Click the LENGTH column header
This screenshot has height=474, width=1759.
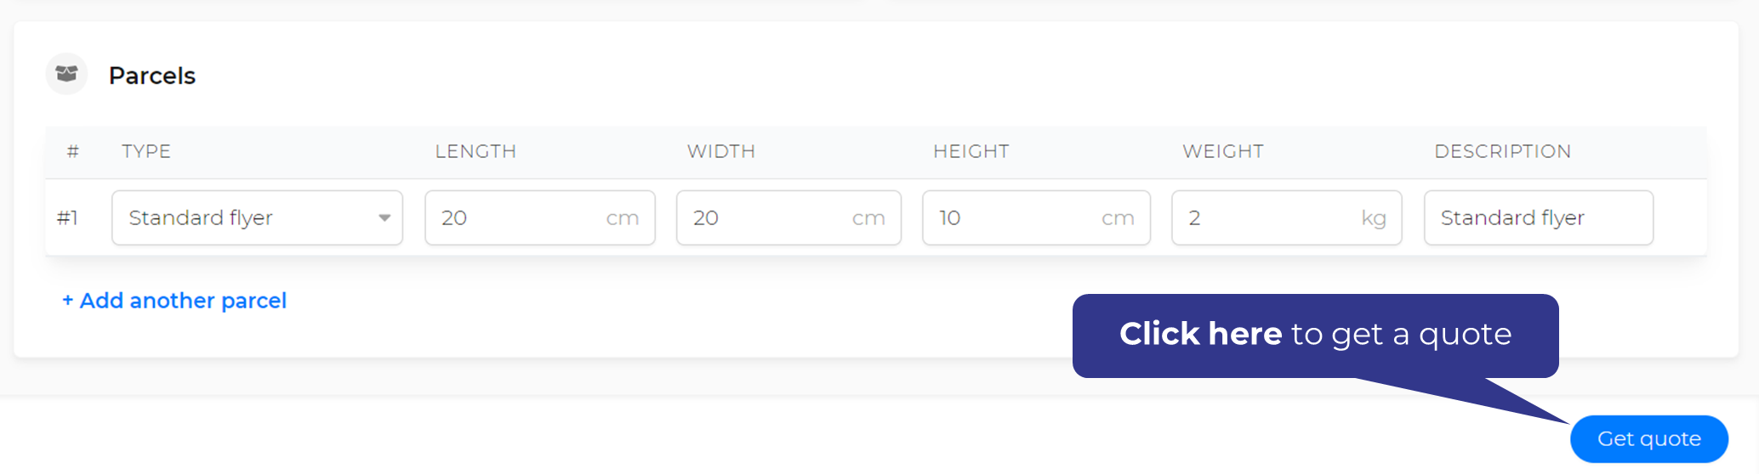coord(475,151)
